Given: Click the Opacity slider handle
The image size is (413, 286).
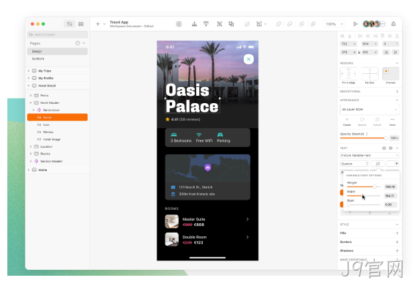Looking at the screenshot, I should pyautogui.click(x=386, y=138).
